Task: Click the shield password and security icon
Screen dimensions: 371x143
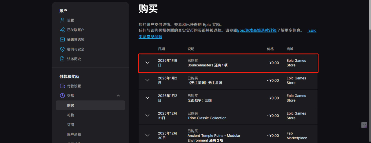Action: [x=62, y=49]
